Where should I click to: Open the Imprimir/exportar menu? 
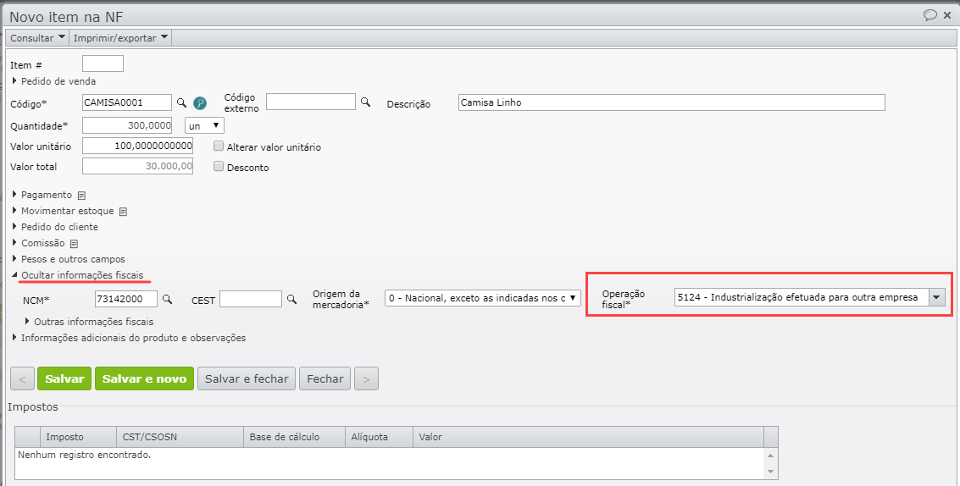[120, 38]
